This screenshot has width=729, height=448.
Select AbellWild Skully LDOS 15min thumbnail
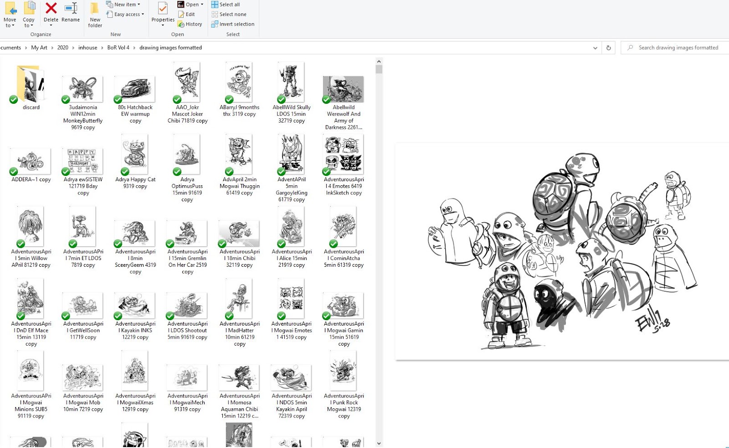(x=292, y=82)
